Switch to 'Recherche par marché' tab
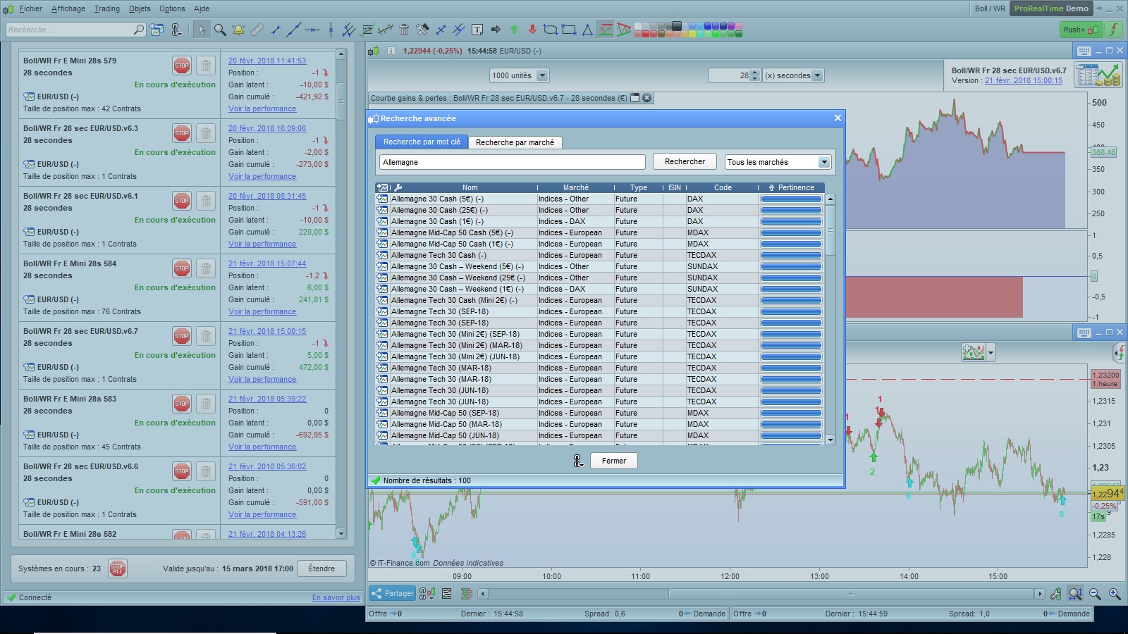This screenshot has width=1128, height=634. click(515, 142)
